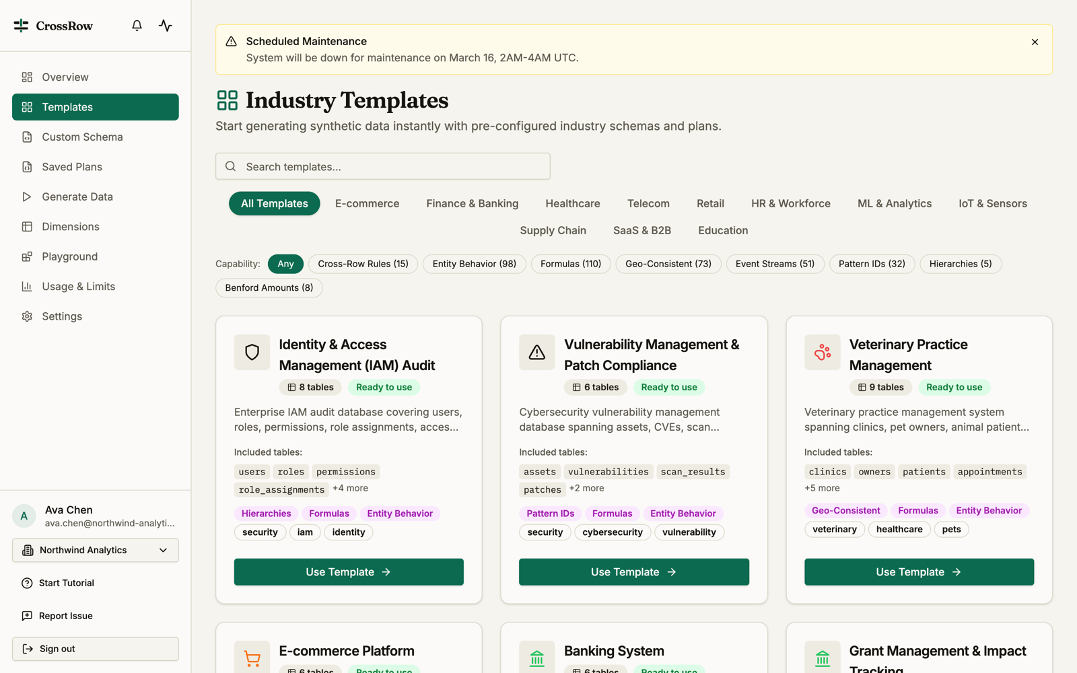
Task: Click the search magnifier icon
Action: click(x=230, y=166)
